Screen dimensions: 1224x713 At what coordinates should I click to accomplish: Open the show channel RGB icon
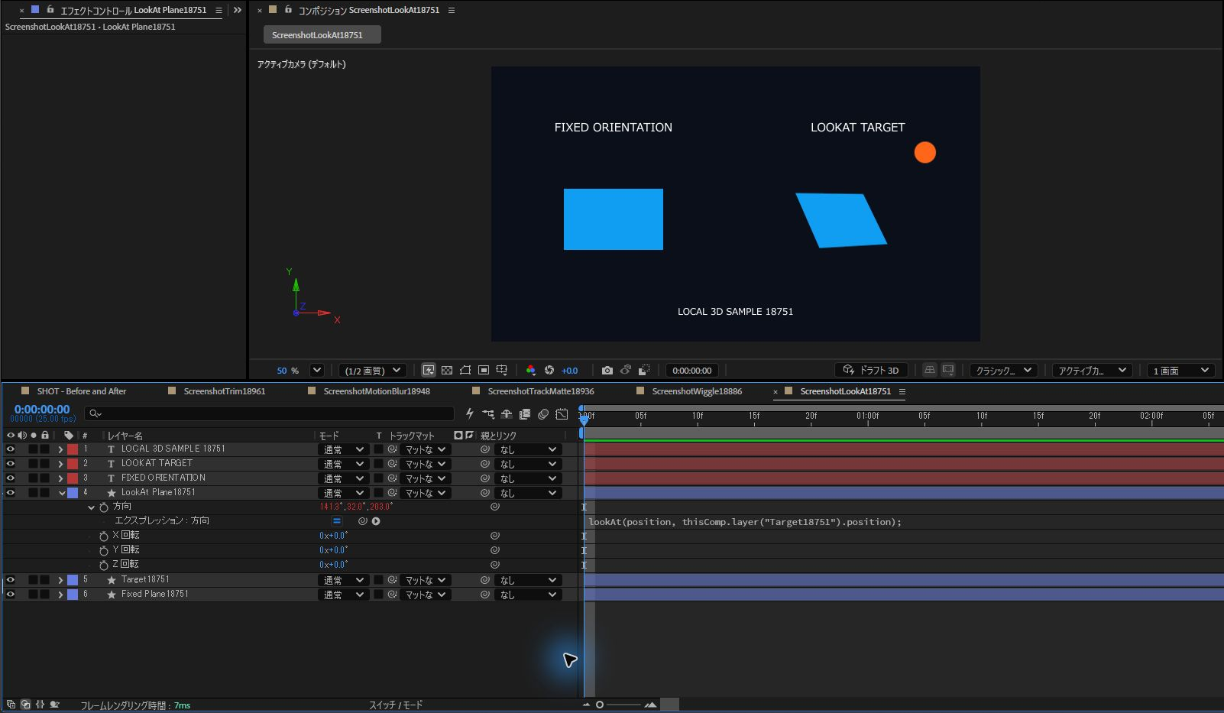pyautogui.click(x=531, y=370)
